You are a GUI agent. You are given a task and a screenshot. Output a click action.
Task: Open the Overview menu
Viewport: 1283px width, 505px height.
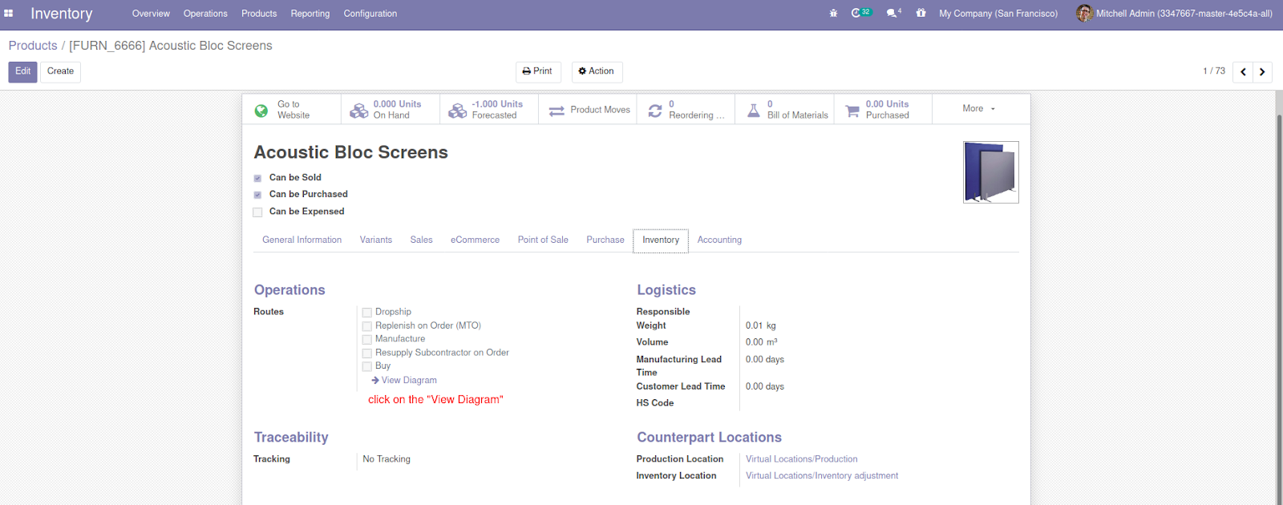(151, 14)
